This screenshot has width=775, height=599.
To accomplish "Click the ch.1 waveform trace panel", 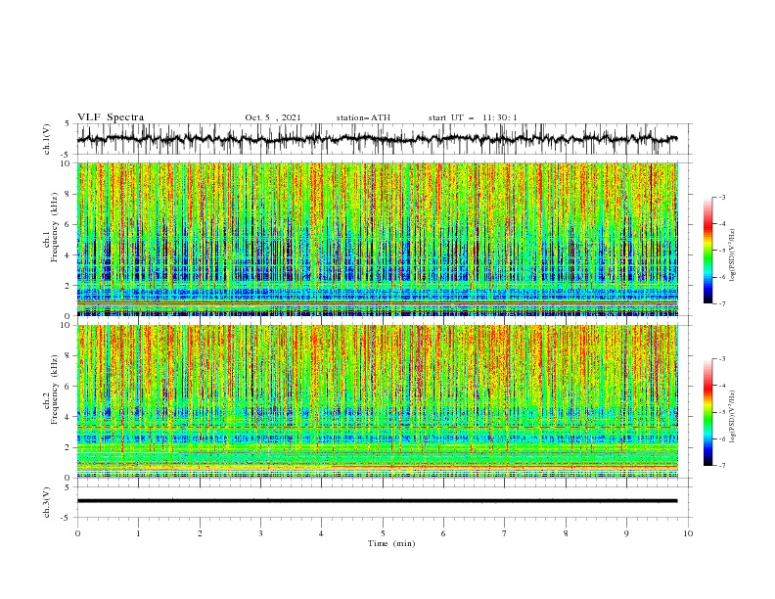I will (x=385, y=139).
